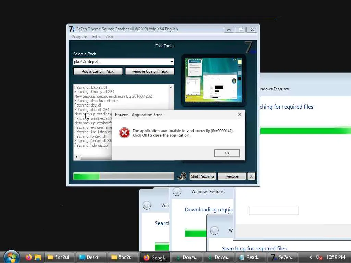The image size is (351, 263).
Task: Click the log scroll-up arrow
Action: (171, 87)
